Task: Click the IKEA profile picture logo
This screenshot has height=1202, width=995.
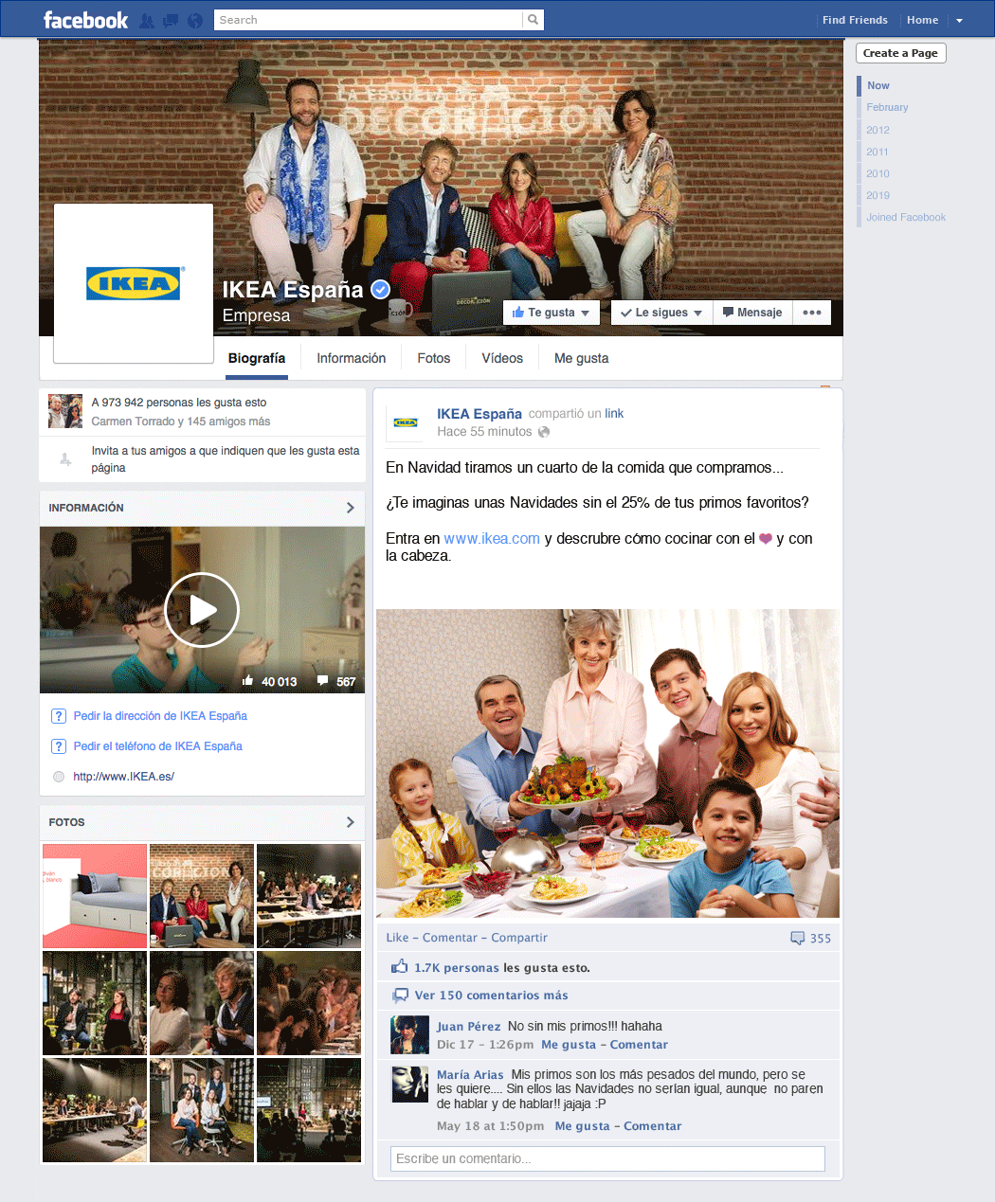Action: (x=134, y=283)
